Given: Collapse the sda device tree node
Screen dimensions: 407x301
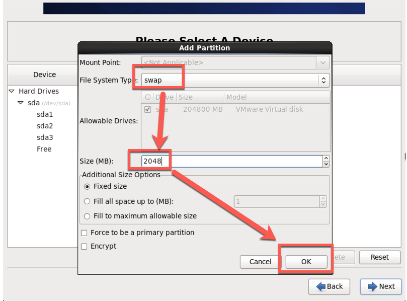Looking at the screenshot, I should (x=20, y=103).
